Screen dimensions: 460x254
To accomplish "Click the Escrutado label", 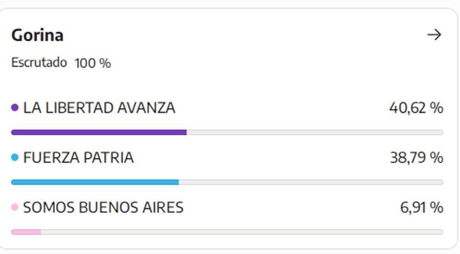I will click(39, 62).
